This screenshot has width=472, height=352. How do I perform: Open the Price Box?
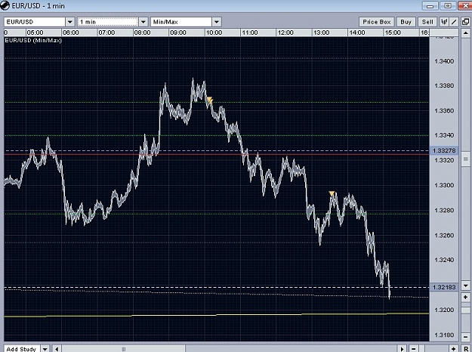coord(377,22)
